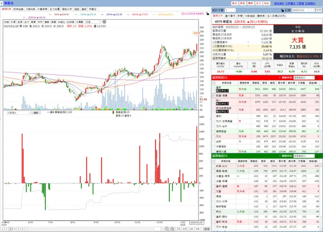Open the chart settings gear icon
Image resolution: width=323 pixels, height=232 pixels.
104,22
